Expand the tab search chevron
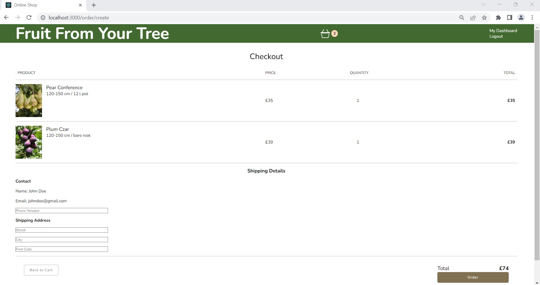The width and height of the screenshot is (540, 285). click(x=483, y=5)
